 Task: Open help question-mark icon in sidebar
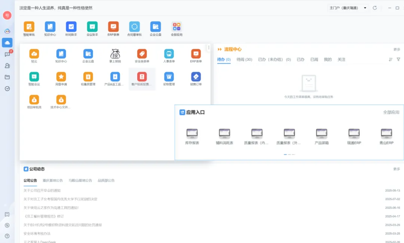coord(7,236)
